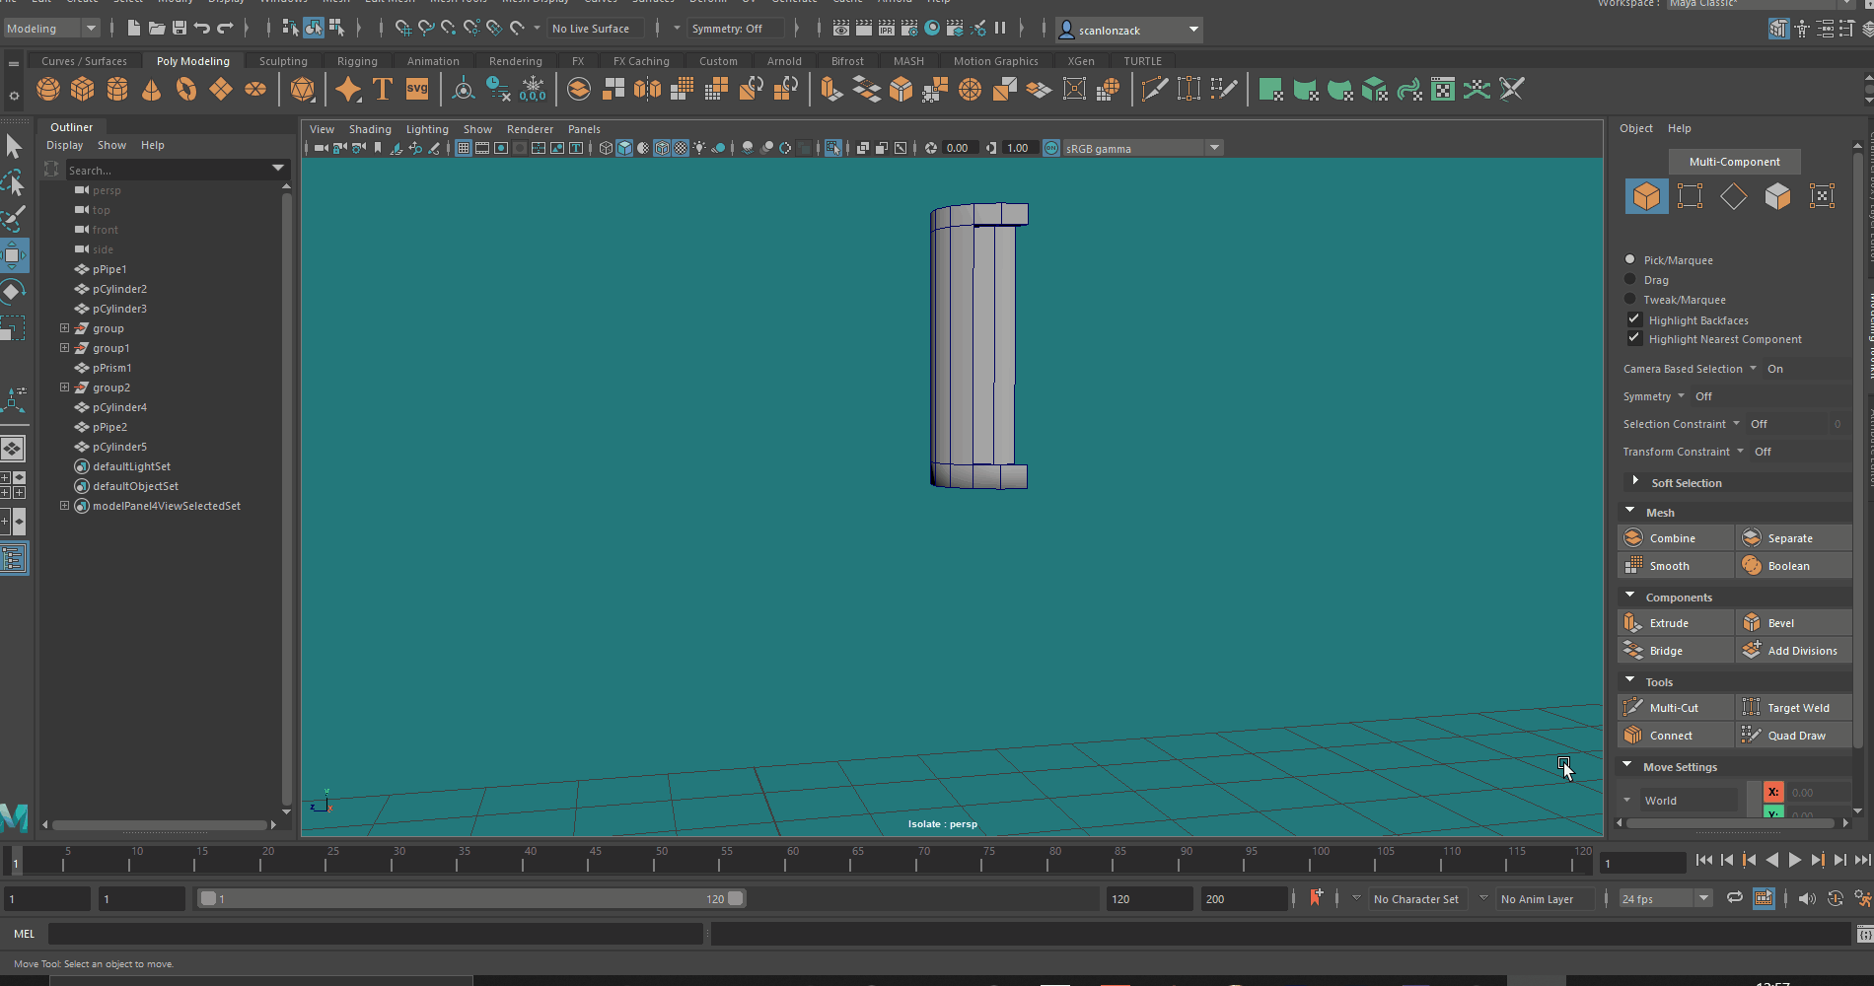This screenshot has height=986, width=1874.
Task: Click the Extrude component button
Action: click(x=1676, y=623)
